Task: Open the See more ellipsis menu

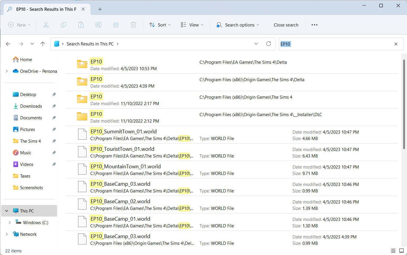Action: 314,25
